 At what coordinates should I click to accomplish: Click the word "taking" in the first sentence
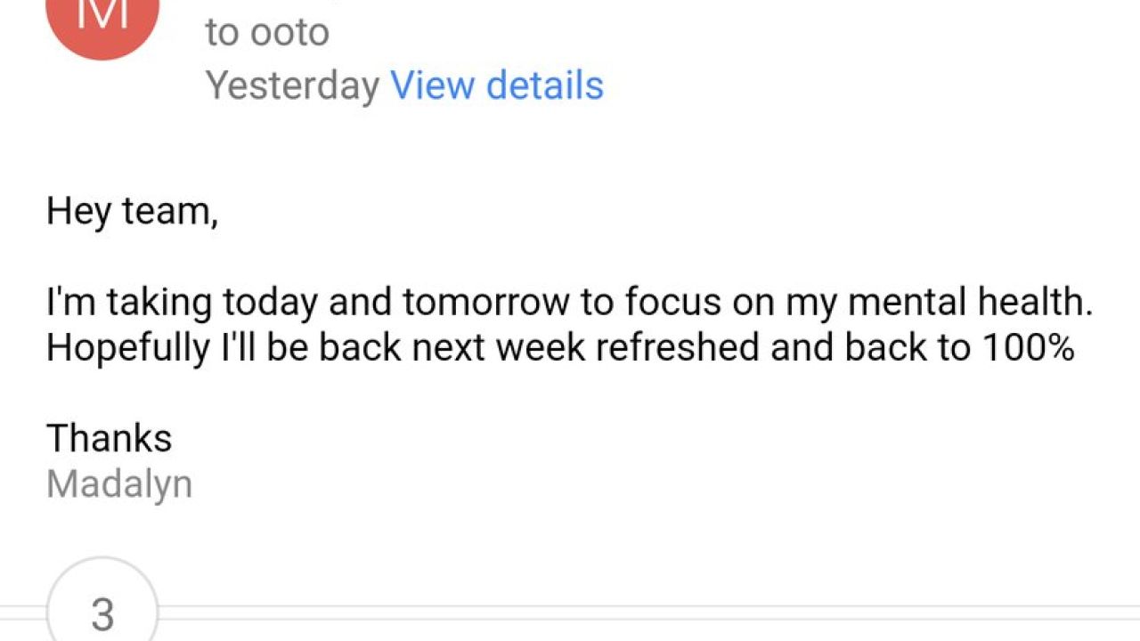[x=160, y=304]
